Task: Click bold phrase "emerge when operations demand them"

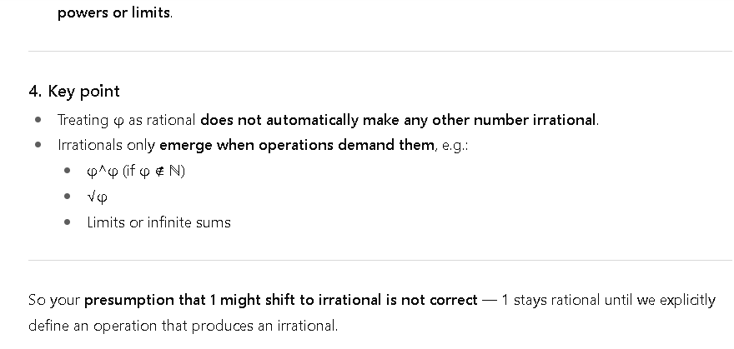Action: pos(298,145)
